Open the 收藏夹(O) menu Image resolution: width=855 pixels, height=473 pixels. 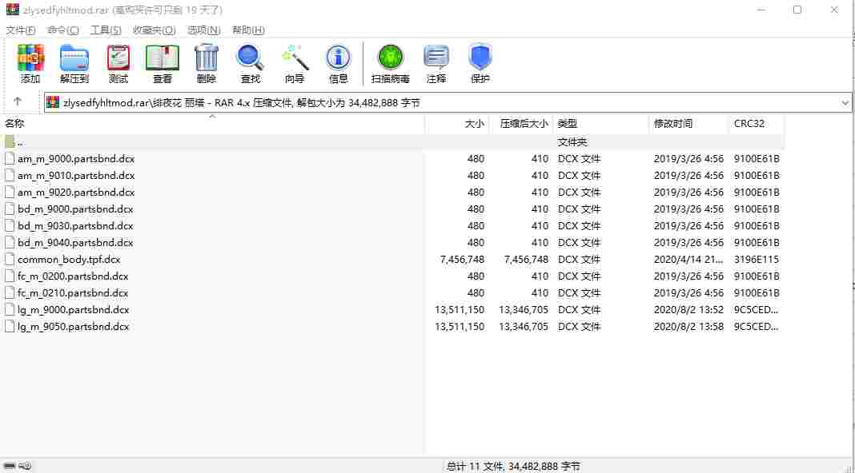[x=155, y=30]
